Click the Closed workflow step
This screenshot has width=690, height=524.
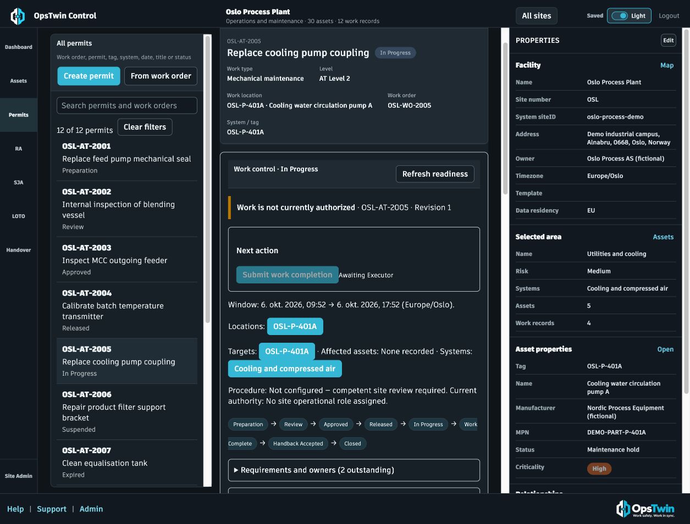click(353, 443)
